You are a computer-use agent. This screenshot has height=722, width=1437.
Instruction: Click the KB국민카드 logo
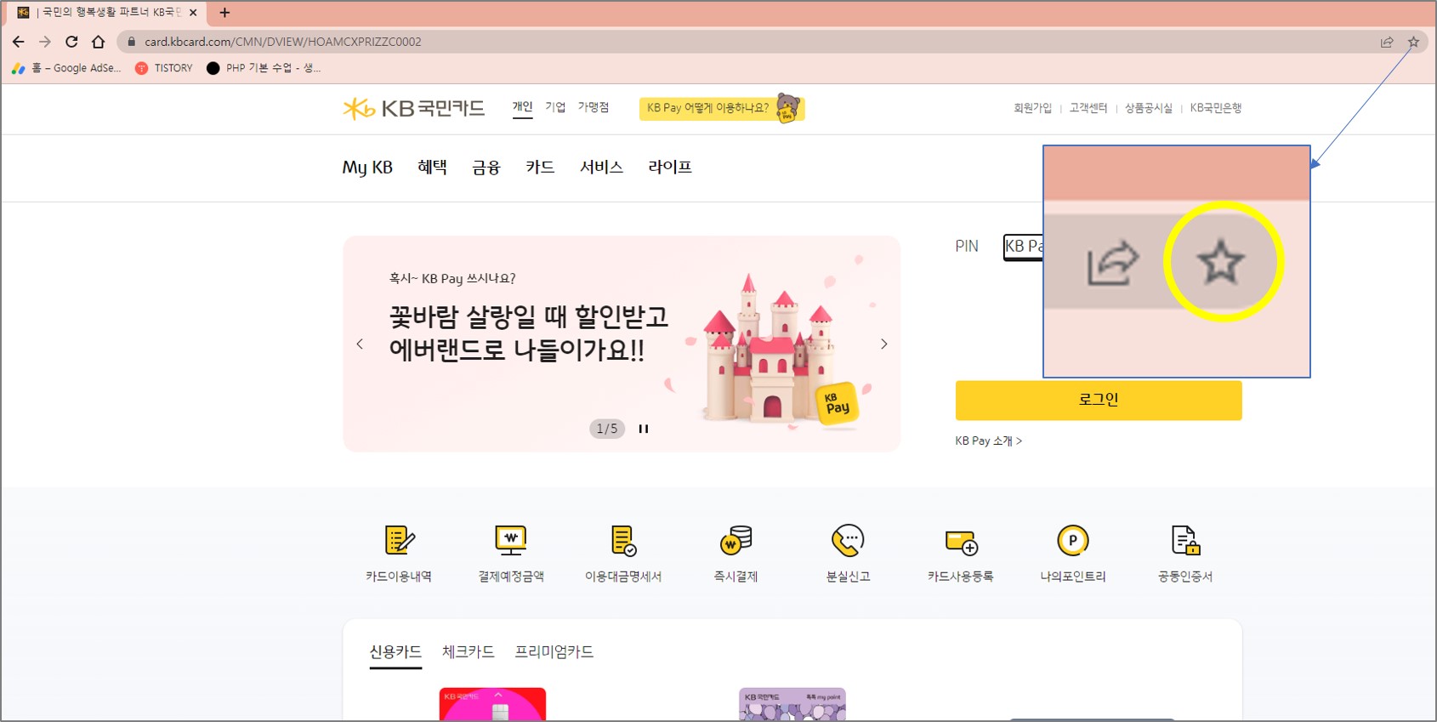[414, 108]
